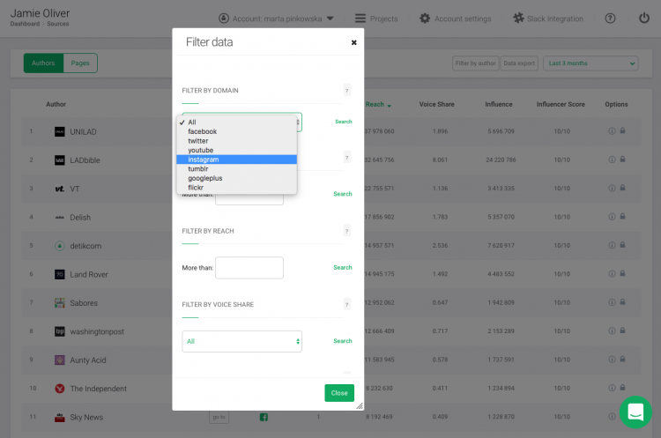Click the Filter by author button
Image resolution: width=661 pixels, height=438 pixels.
(476, 63)
